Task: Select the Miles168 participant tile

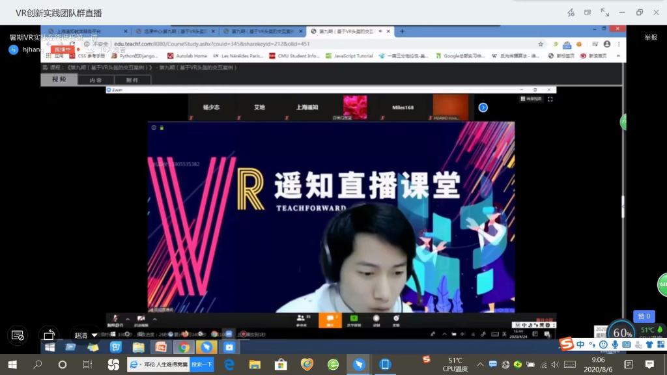Action: (x=403, y=107)
